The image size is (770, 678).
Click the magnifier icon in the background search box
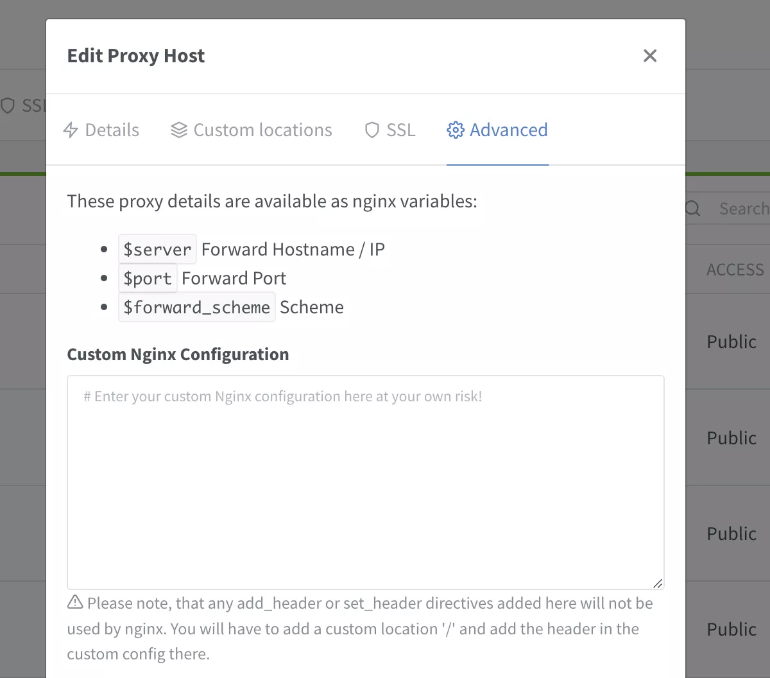click(x=693, y=209)
